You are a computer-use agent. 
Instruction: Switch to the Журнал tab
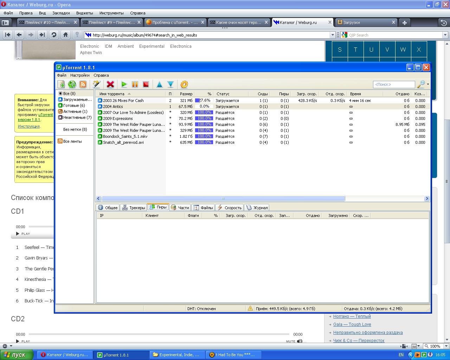pos(257,208)
